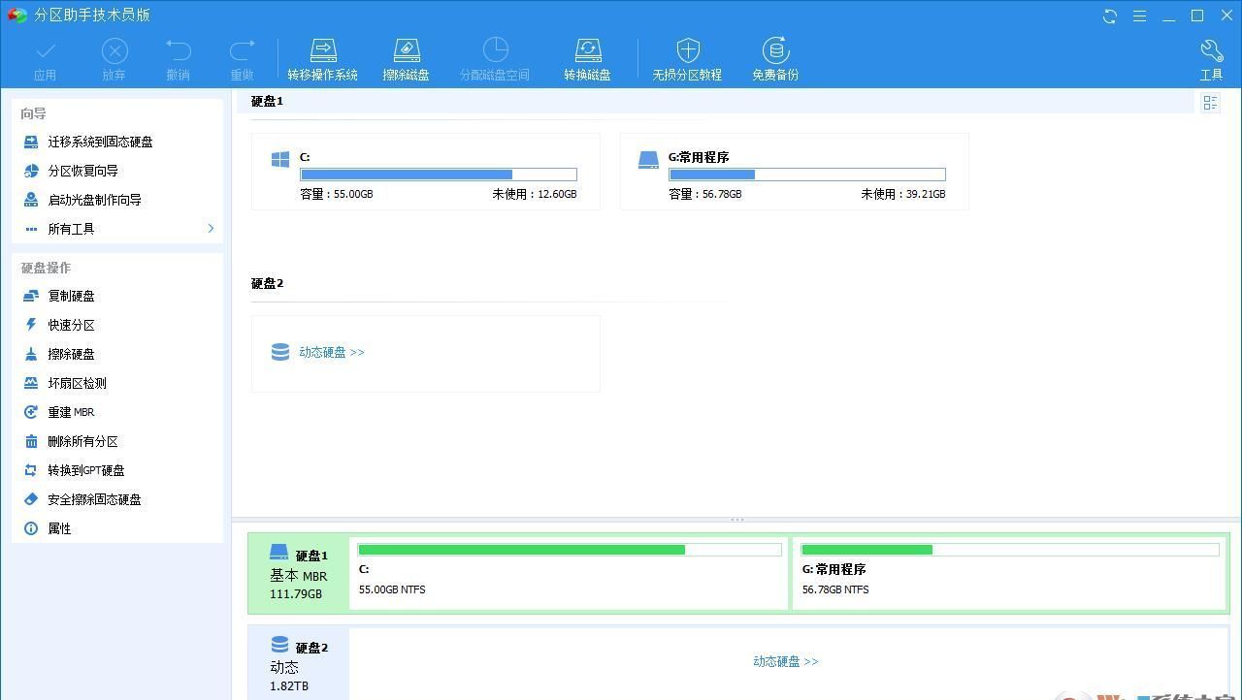Open 动态硬盘 >> link in bottom disk map
1242x700 pixels.
(x=786, y=661)
